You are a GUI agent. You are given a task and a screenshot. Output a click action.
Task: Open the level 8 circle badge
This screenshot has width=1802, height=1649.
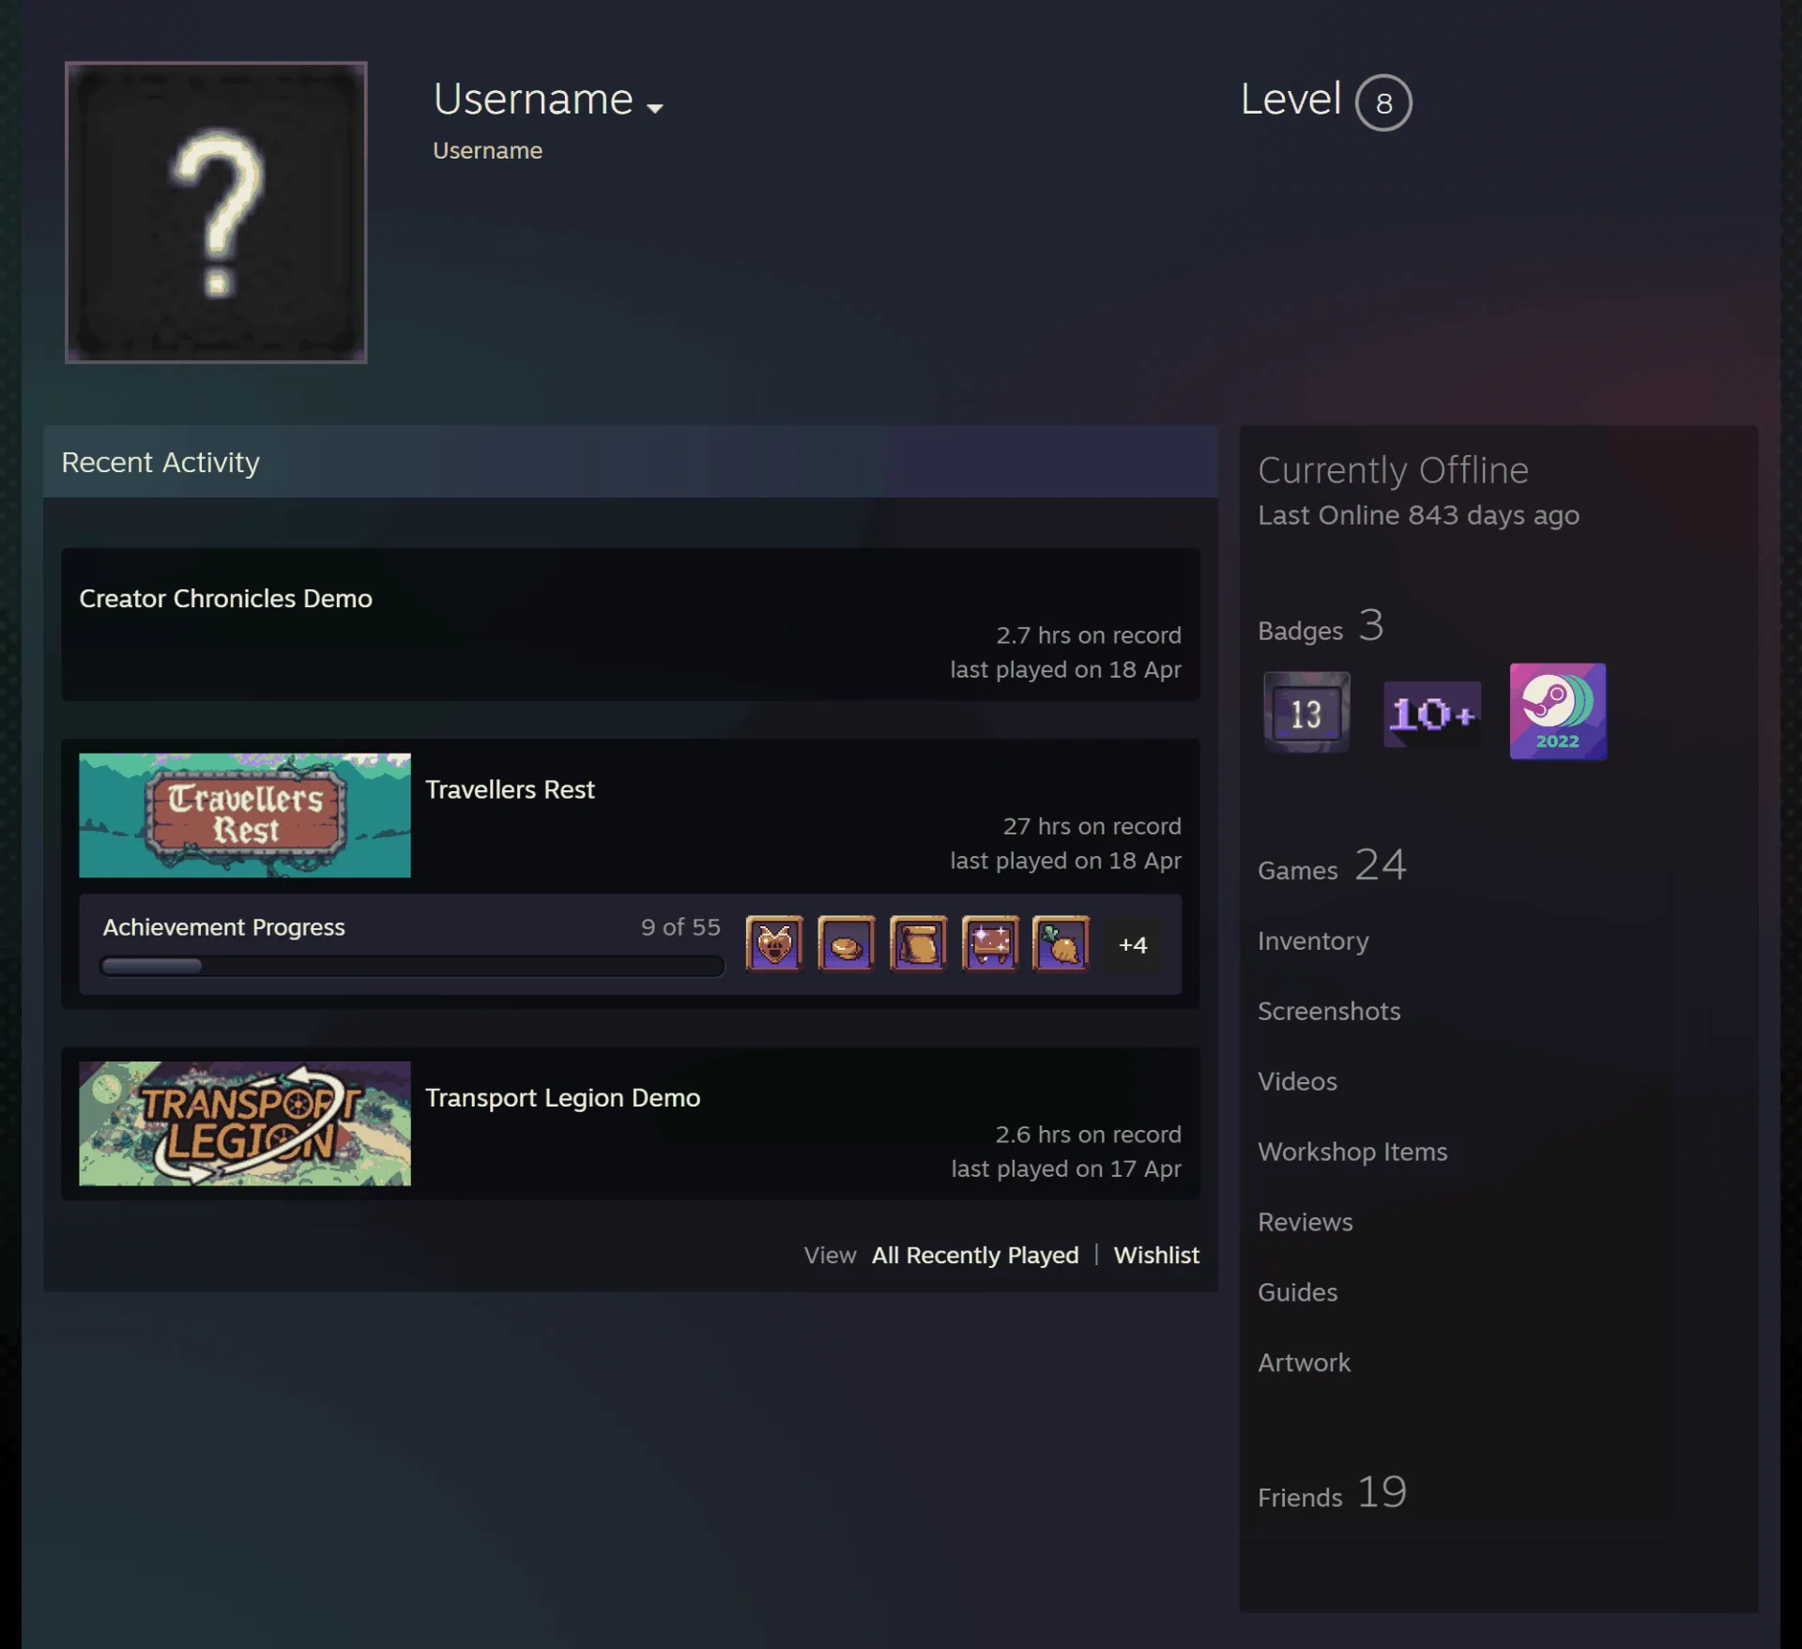pyautogui.click(x=1383, y=102)
